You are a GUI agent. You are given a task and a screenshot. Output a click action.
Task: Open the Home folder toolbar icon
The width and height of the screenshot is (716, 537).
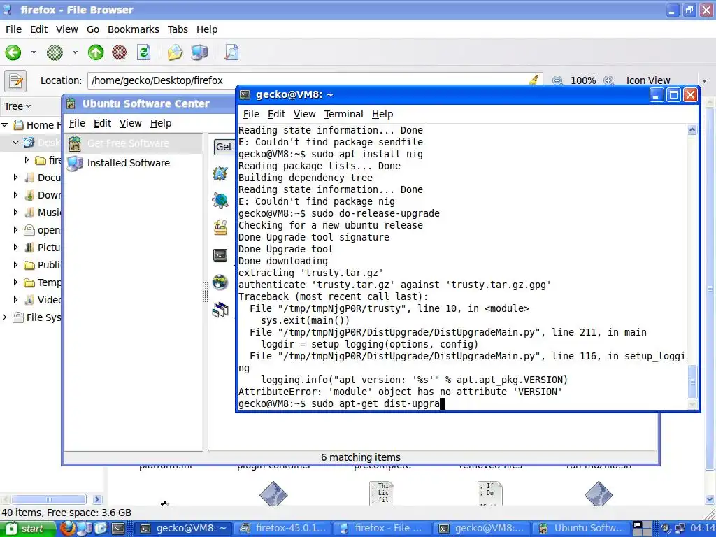point(175,52)
